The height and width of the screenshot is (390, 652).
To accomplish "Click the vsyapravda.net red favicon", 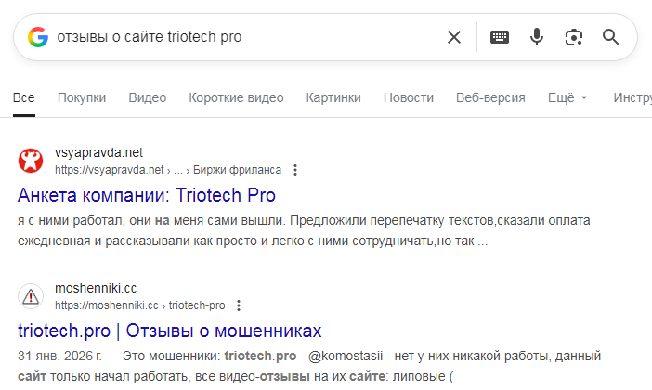I will click(31, 161).
